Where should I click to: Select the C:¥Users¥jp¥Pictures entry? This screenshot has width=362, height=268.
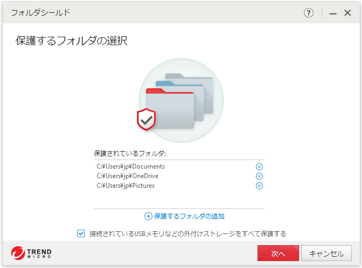tap(126, 186)
